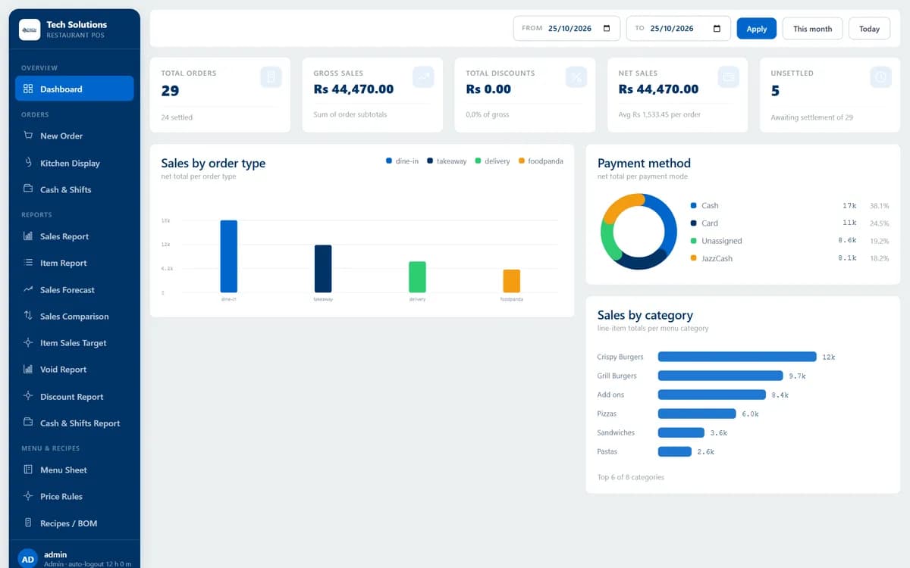The image size is (910, 568).
Task: Click the This month button
Action: tap(813, 29)
